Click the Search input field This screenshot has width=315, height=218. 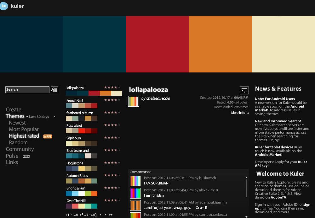27,90
